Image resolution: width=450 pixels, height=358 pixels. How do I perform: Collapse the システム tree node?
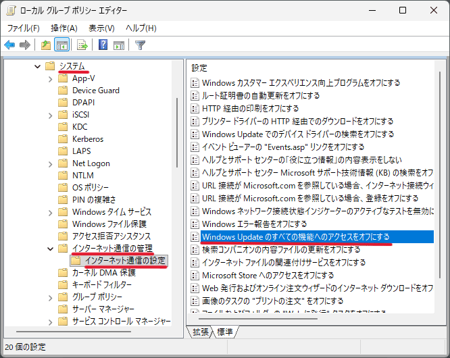(37, 67)
